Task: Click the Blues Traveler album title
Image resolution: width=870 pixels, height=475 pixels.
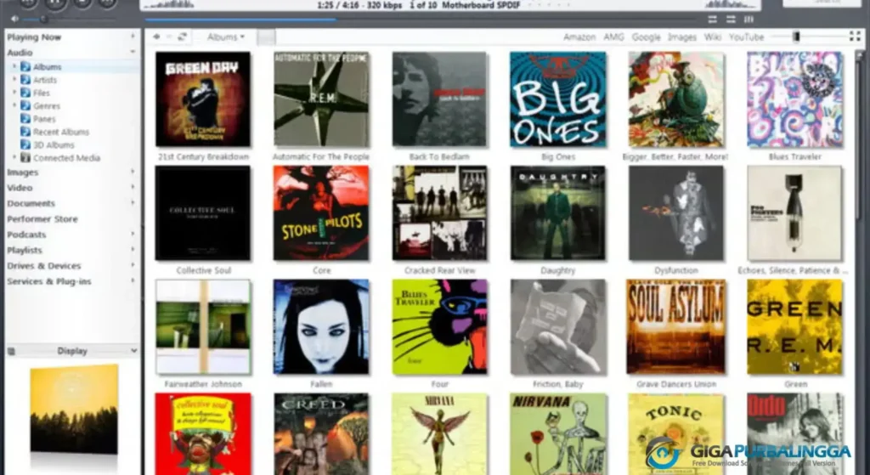Action: (x=794, y=157)
